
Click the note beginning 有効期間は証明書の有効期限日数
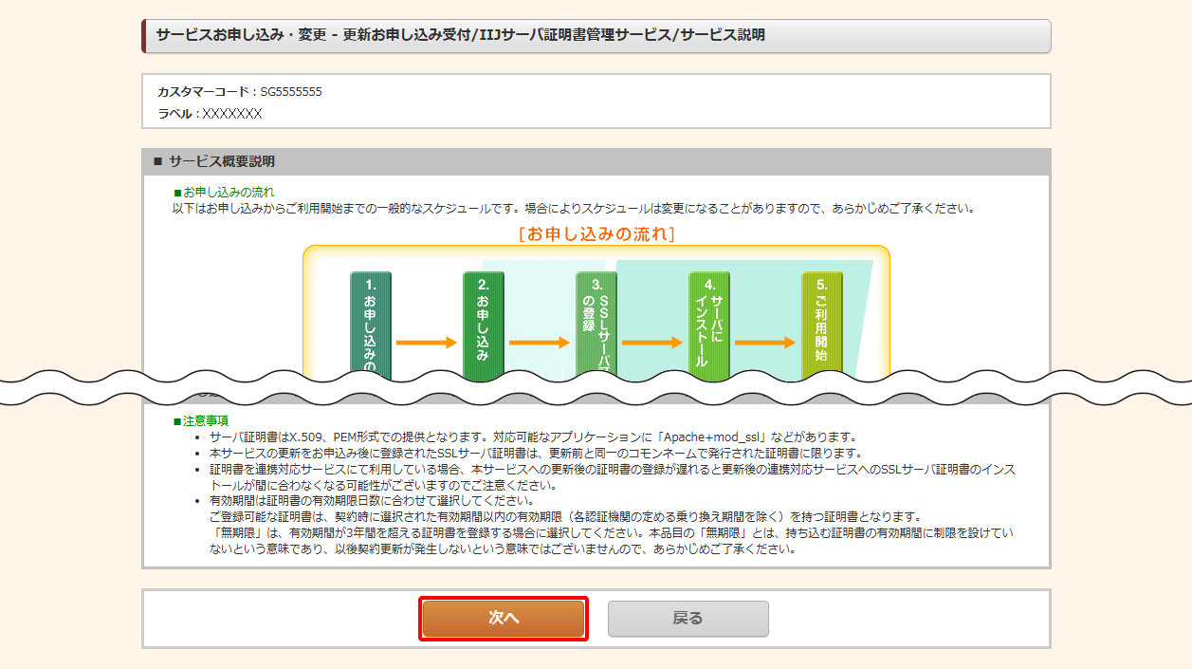pos(372,501)
